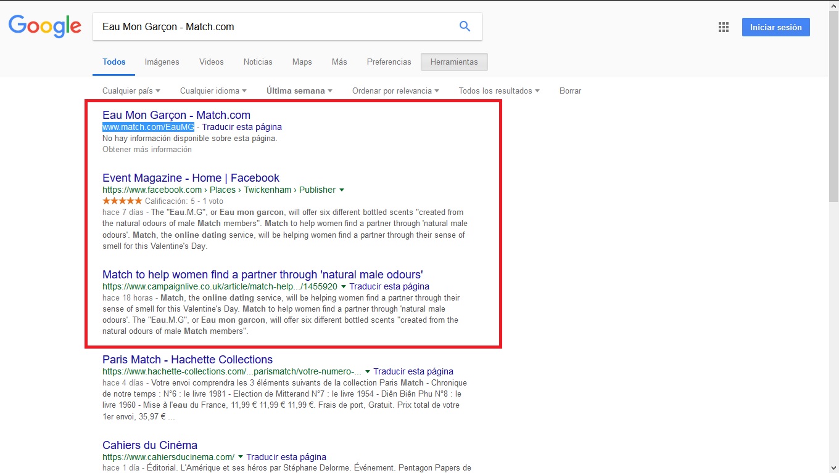The image size is (839, 473).
Task: Switch to the Videos tab
Action: click(212, 62)
